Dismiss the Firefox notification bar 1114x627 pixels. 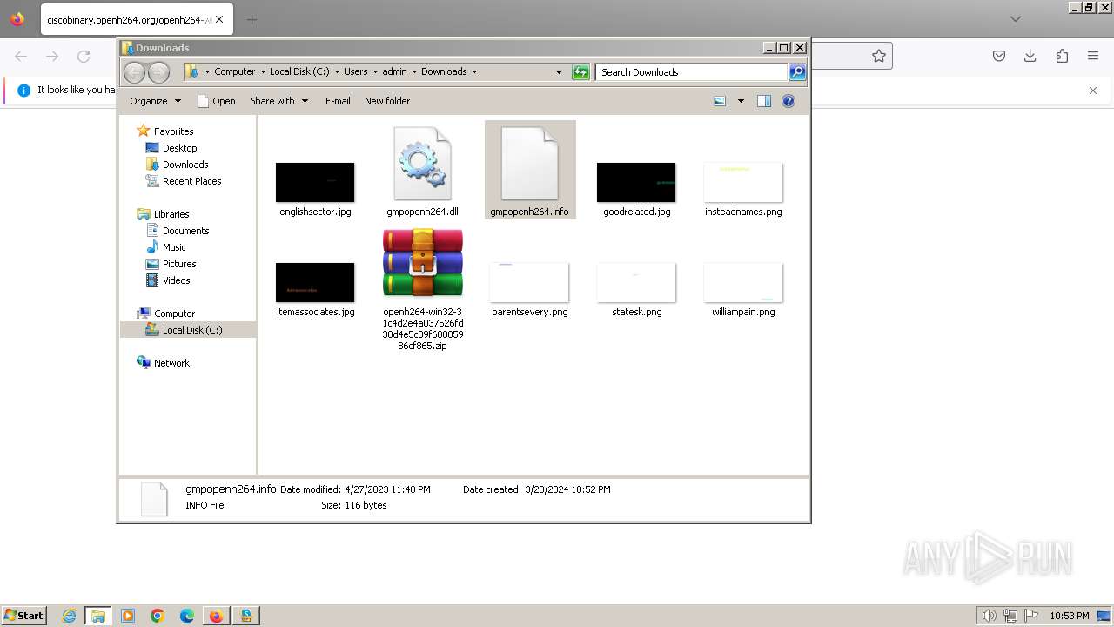tap(1093, 91)
